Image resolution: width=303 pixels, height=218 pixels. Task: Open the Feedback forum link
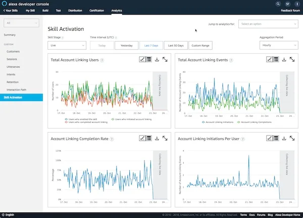click(x=290, y=11)
